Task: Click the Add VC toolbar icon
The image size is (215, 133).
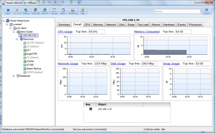Action: (45, 11)
